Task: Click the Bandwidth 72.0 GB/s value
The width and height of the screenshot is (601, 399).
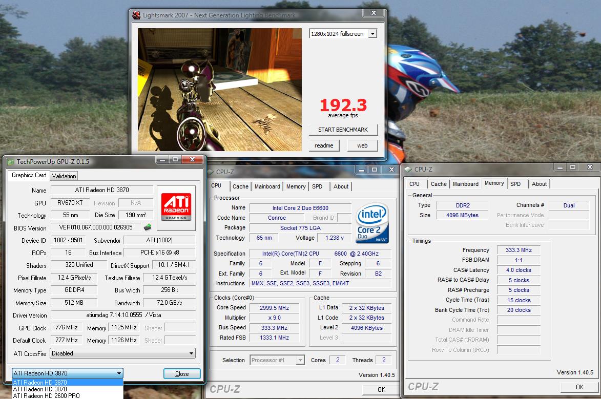Action: point(170,302)
